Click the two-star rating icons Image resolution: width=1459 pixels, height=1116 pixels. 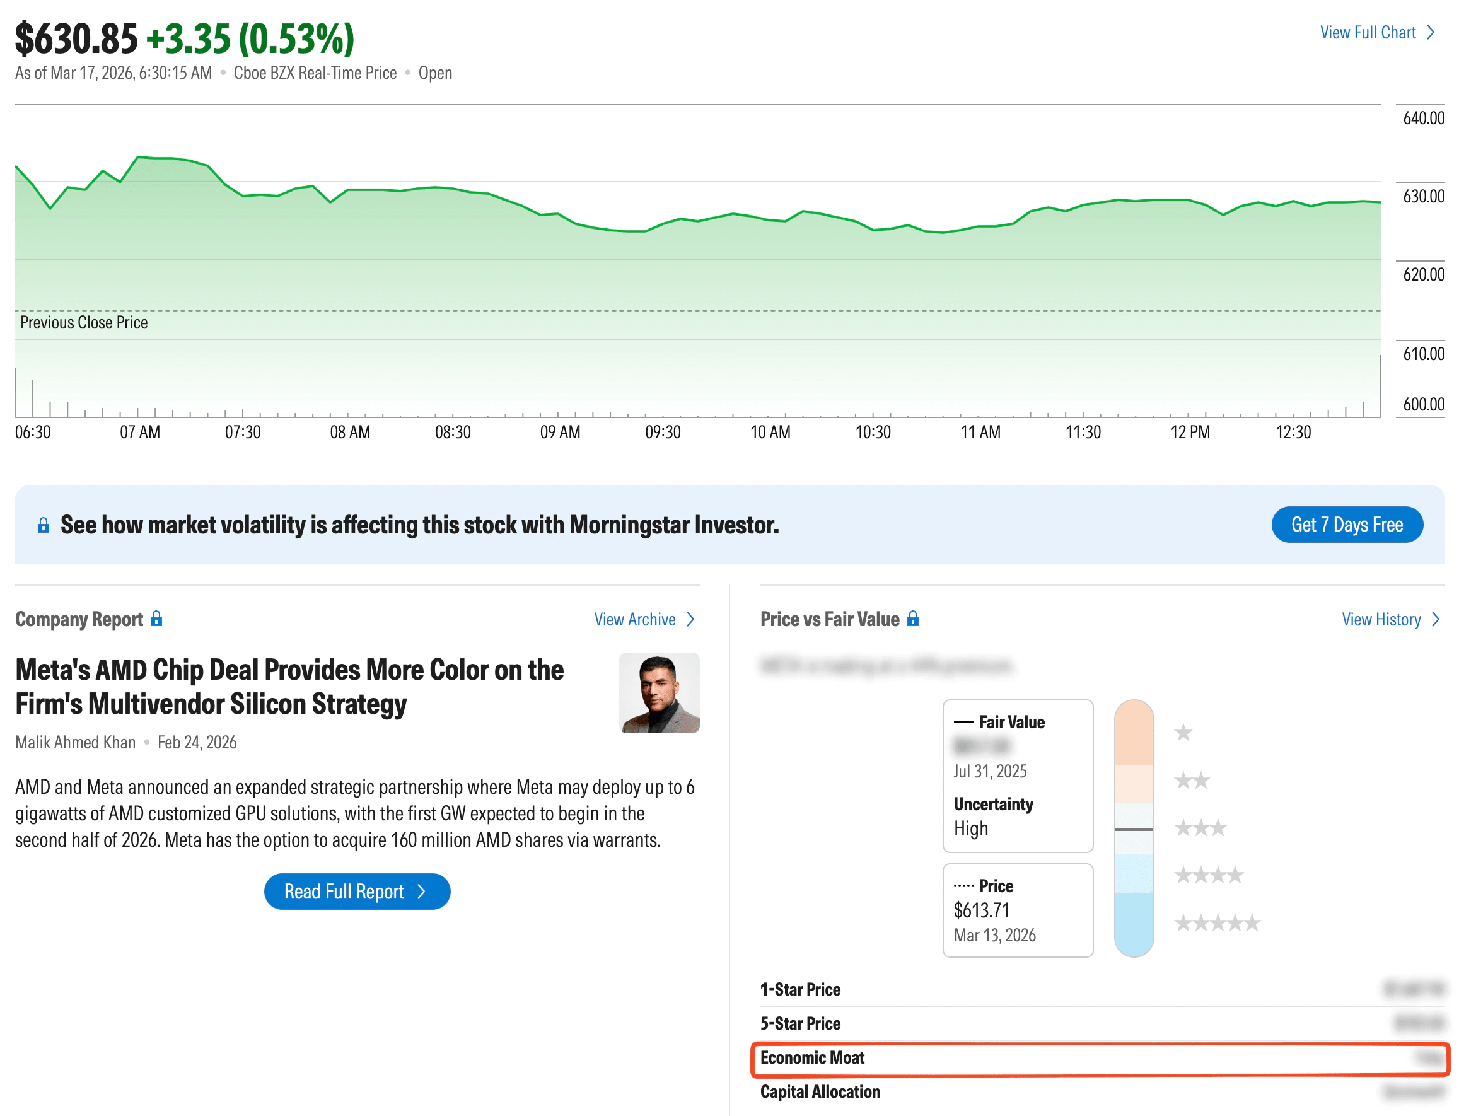coord(1191,781)
